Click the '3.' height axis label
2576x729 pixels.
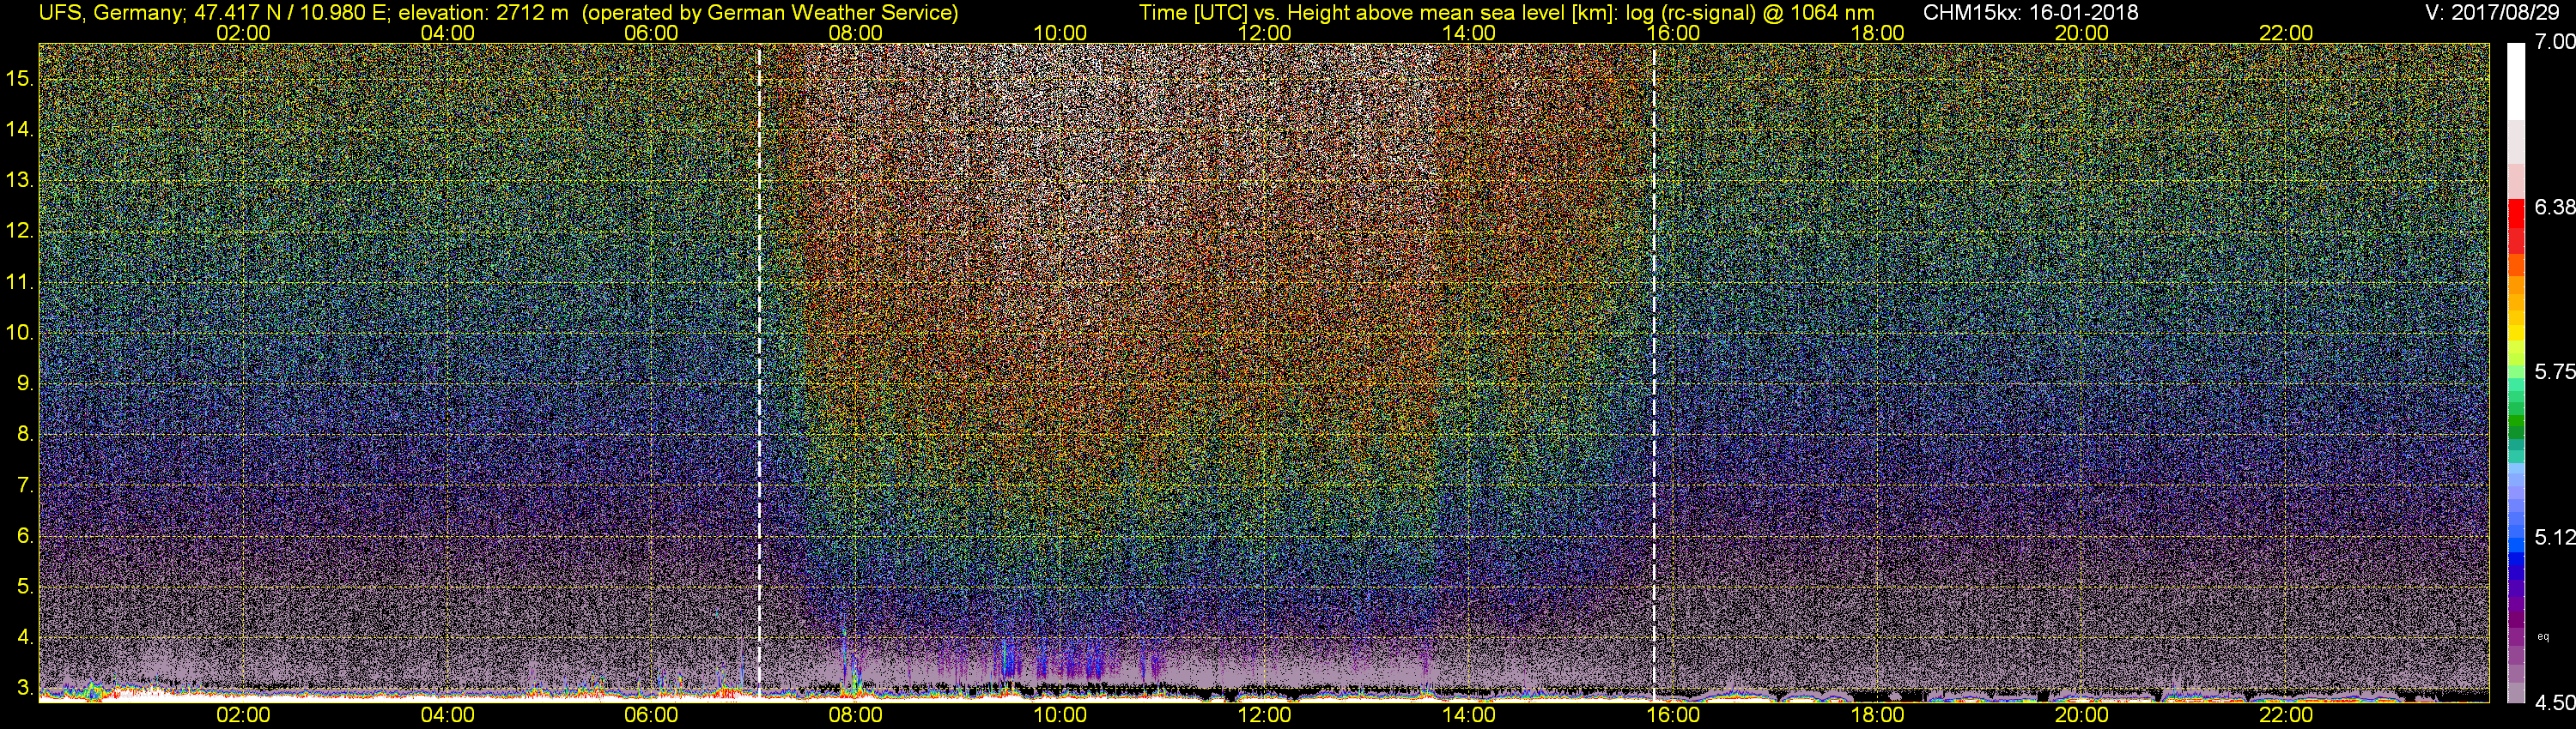[26, 688]
